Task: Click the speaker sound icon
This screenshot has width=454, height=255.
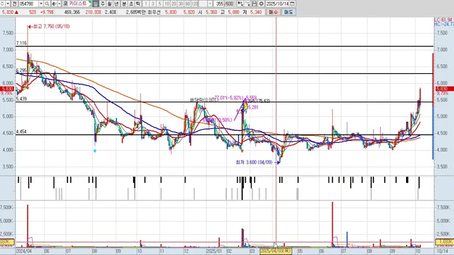Action: pyautogui.click(x=54, y=4)
